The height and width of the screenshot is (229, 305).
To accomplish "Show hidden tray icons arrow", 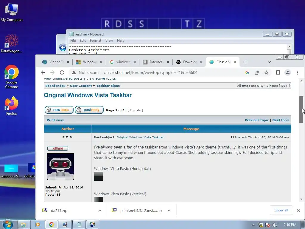I will coord(253,225).
